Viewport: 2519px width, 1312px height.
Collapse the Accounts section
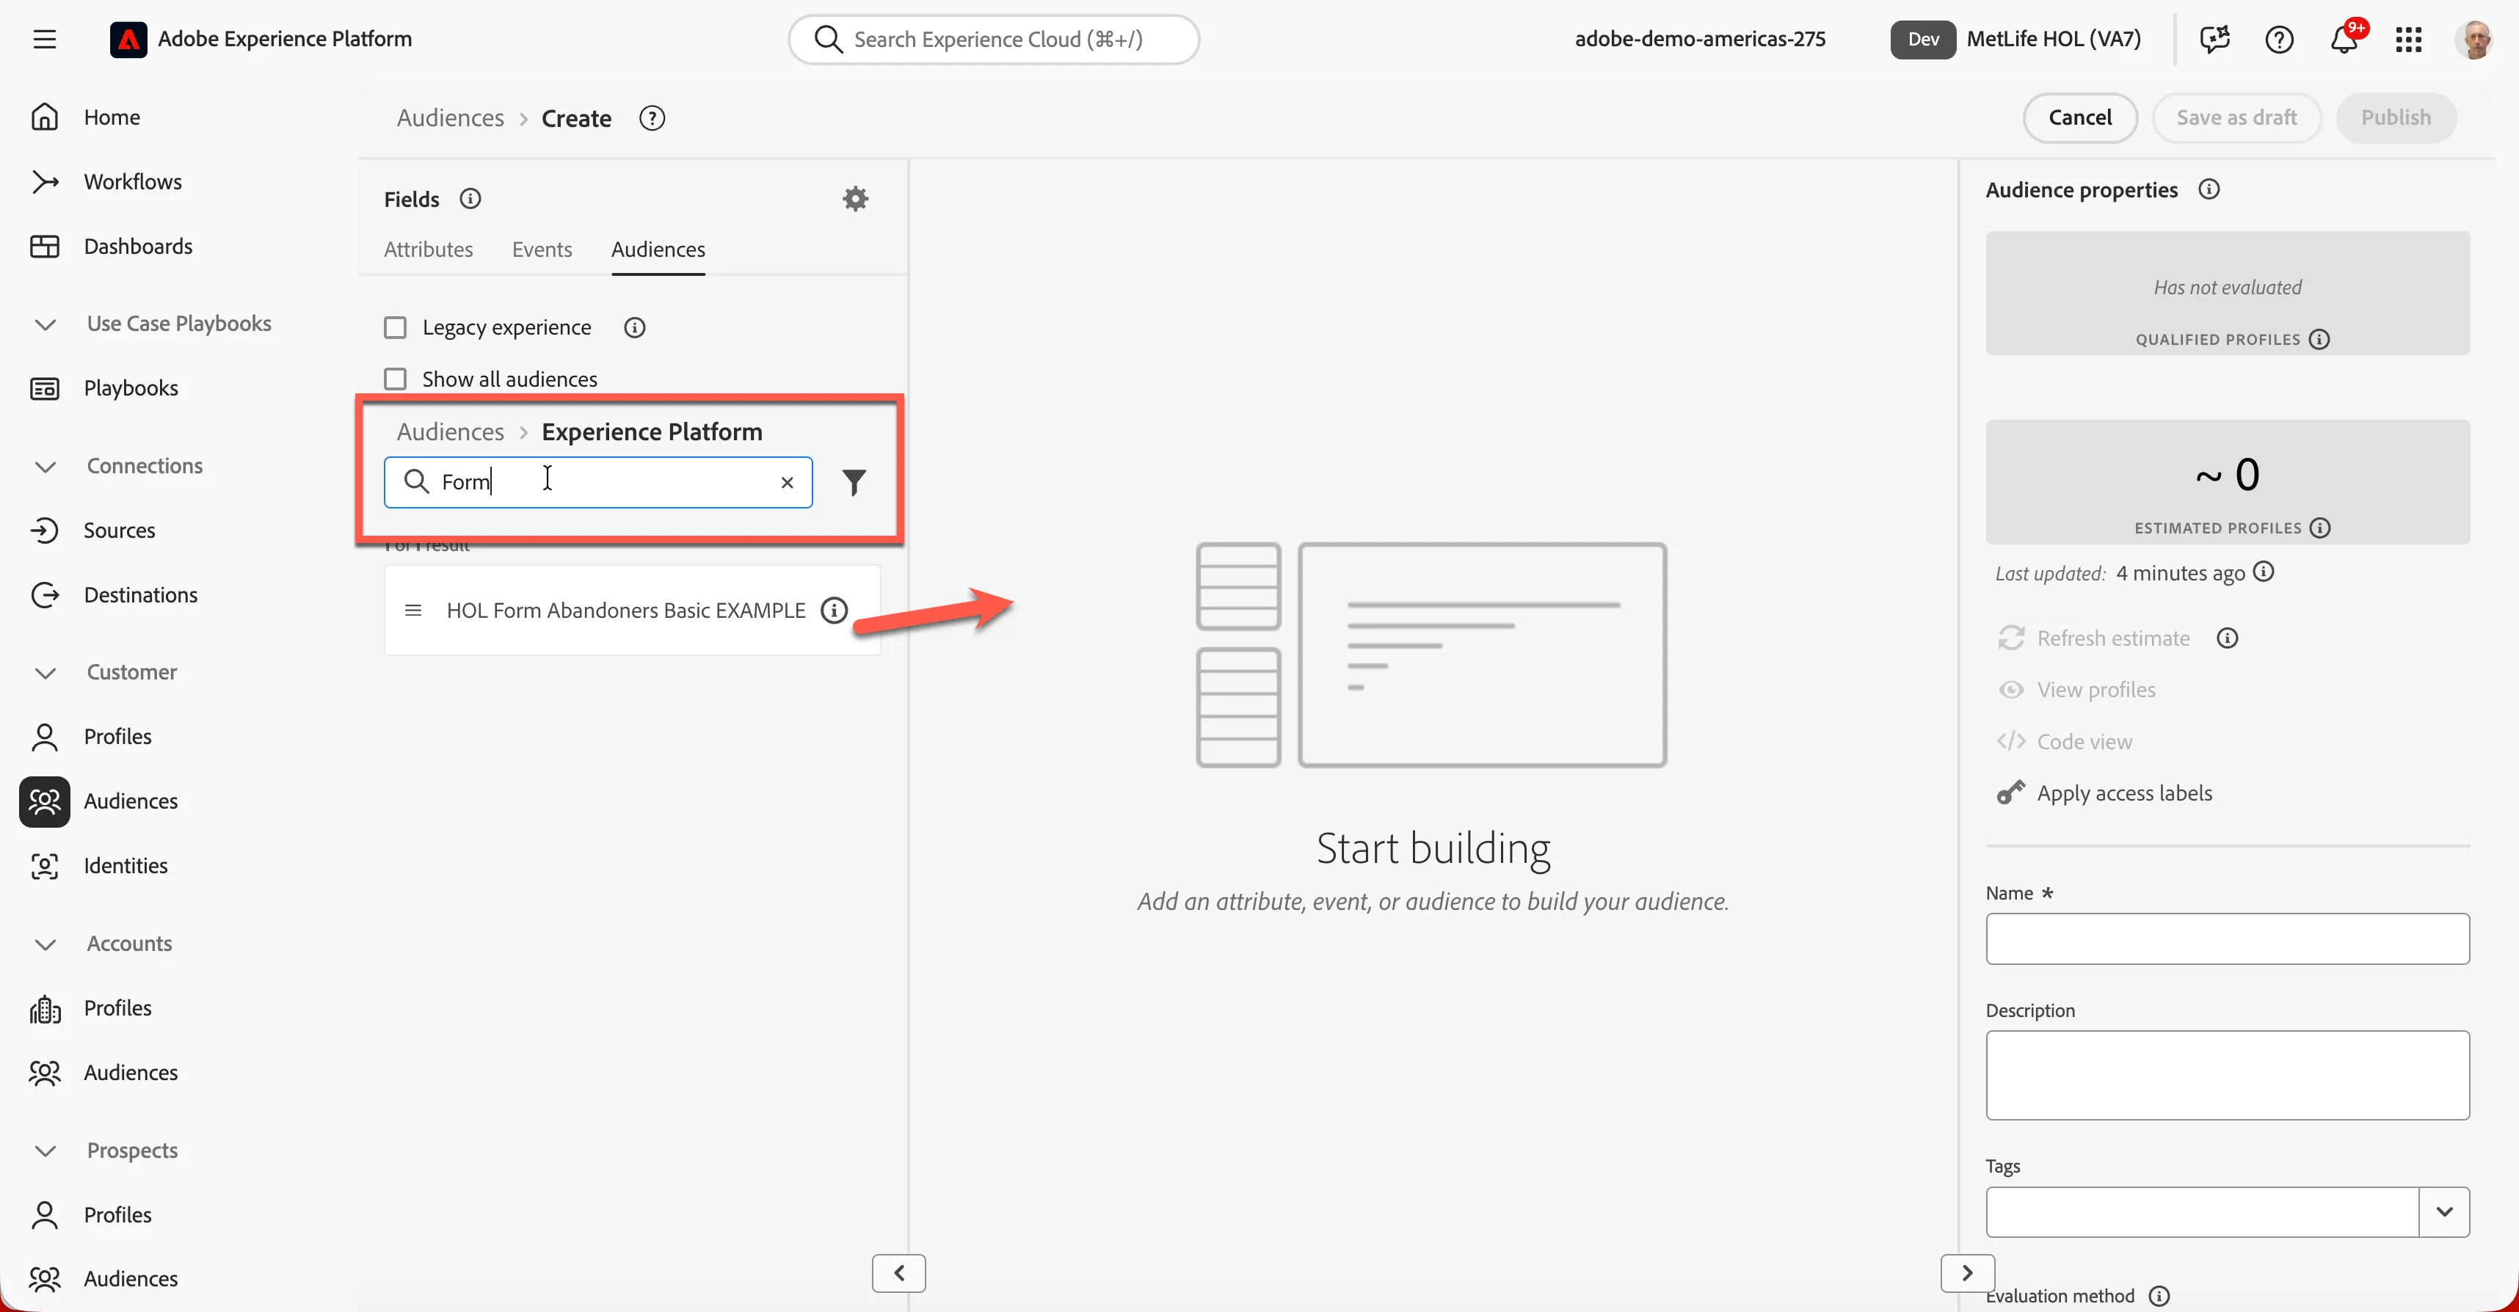click(x=45, y=944)
